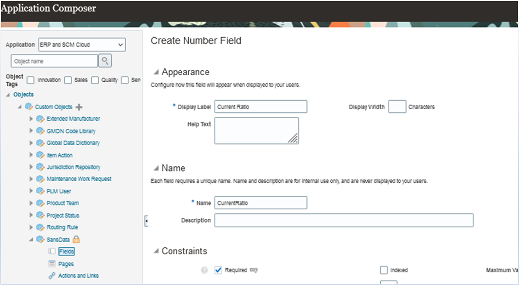Collapse the left pane splitter handle
This screenshot has width=519, height=285.
pos(146,220)
